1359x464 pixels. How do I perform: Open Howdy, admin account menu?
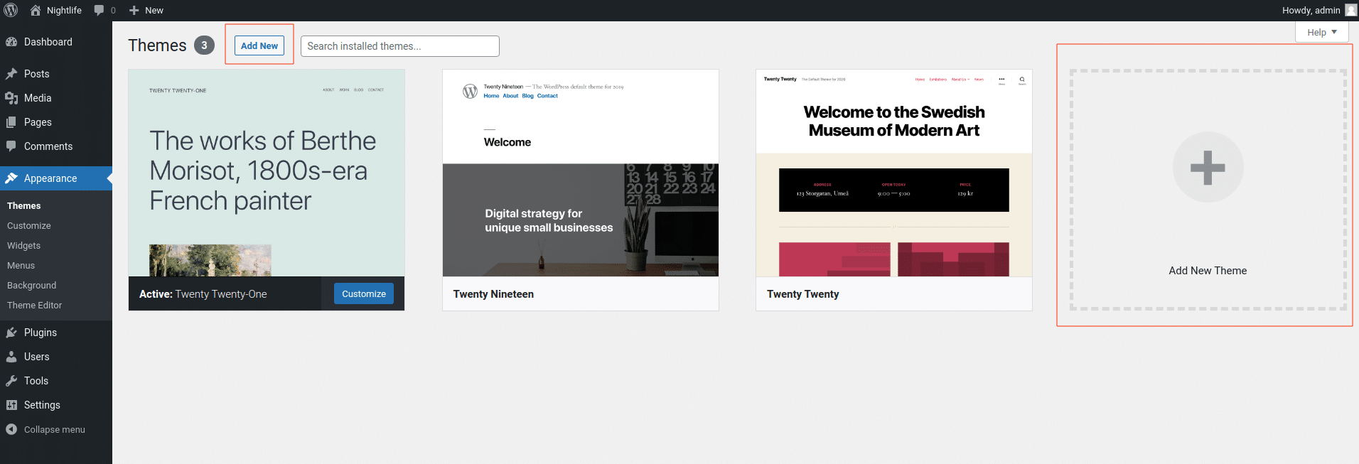[1319, 10]
